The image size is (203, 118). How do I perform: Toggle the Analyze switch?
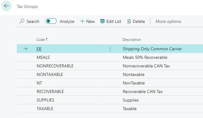51,21
